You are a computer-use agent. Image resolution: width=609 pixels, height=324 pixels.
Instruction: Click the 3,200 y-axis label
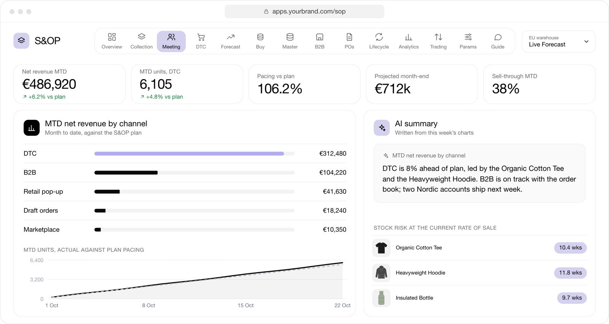[37, 280]
